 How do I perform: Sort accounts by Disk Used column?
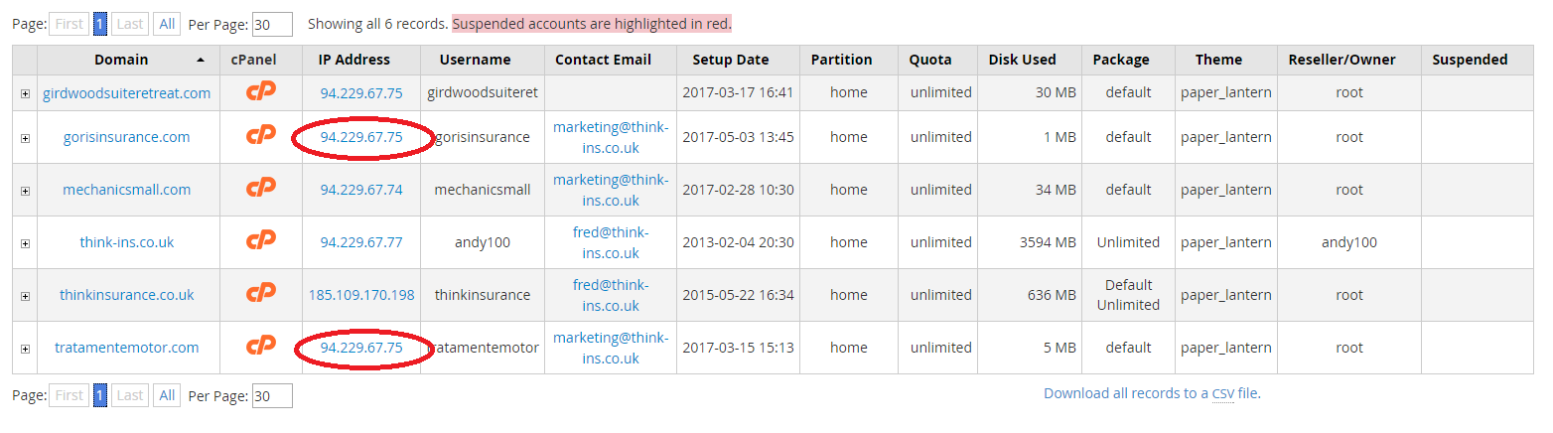[x=1022, y=60]
